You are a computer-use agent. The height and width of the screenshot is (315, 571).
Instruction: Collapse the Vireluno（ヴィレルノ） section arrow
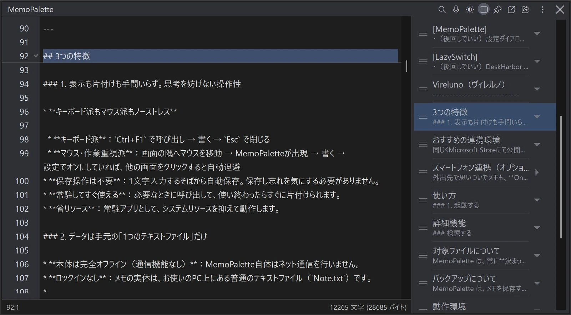[537, 89]
